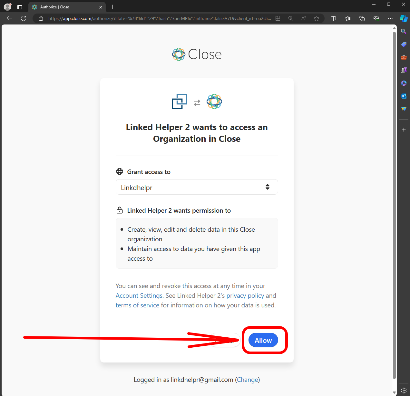Open a new browser tab
Image resolution: width=410 pixels, height=396 pixels.
click(112, 7)
